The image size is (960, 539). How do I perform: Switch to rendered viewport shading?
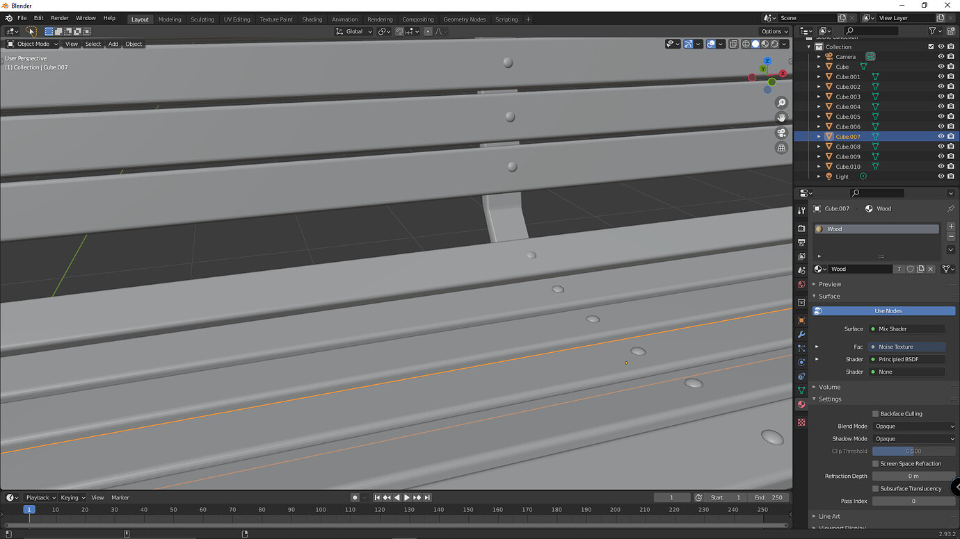(775, 44)
